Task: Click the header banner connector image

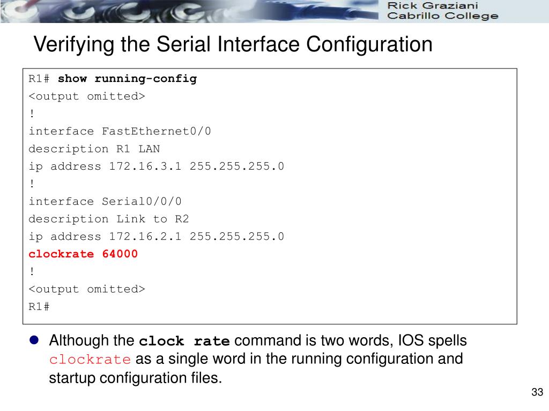Action: (x=189, y=12)
